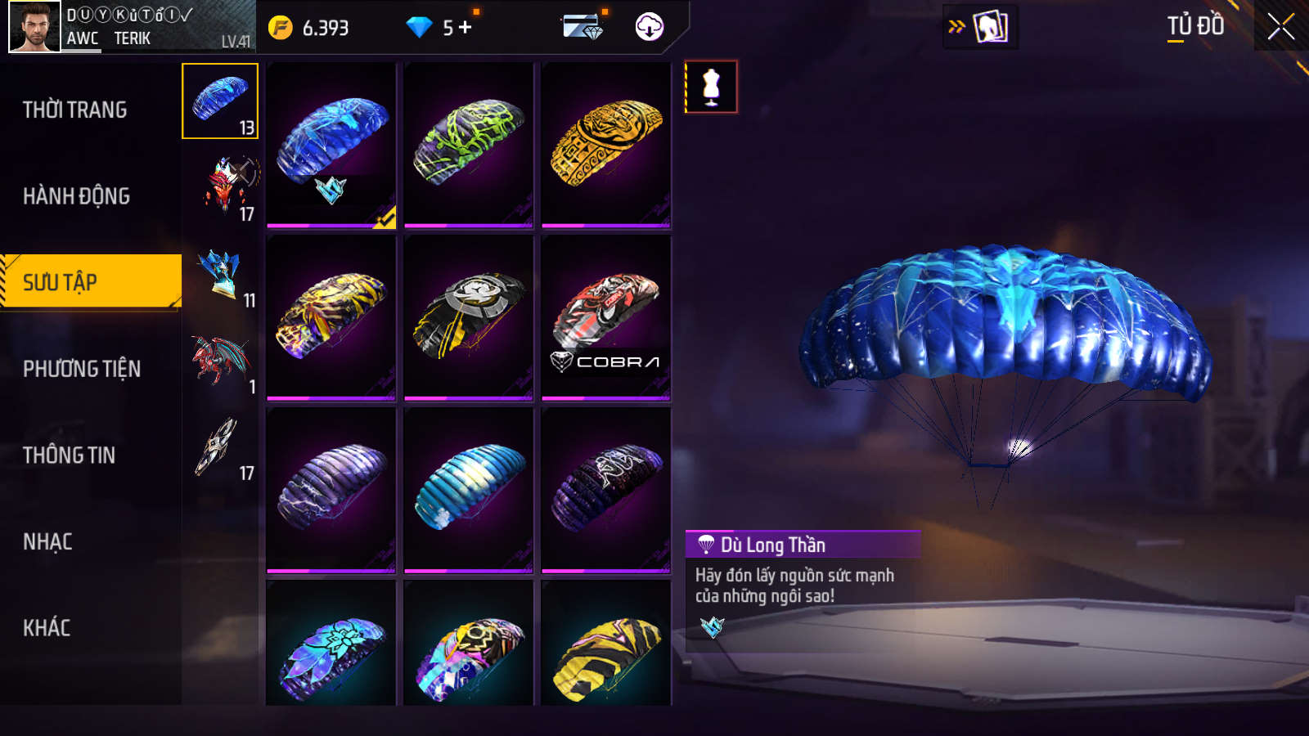Screen dimensions: 1309x736
Task: Click the cloud download icon
Action: tap(650, 27)
